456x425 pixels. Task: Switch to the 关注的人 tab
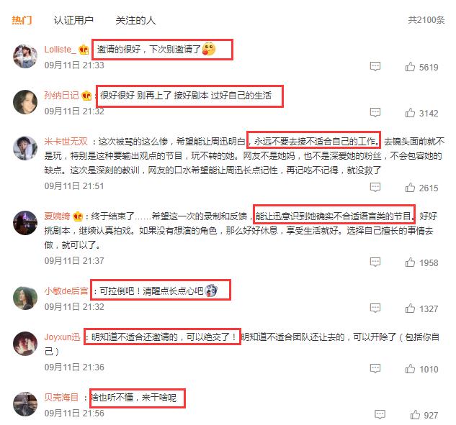point(135,20)
